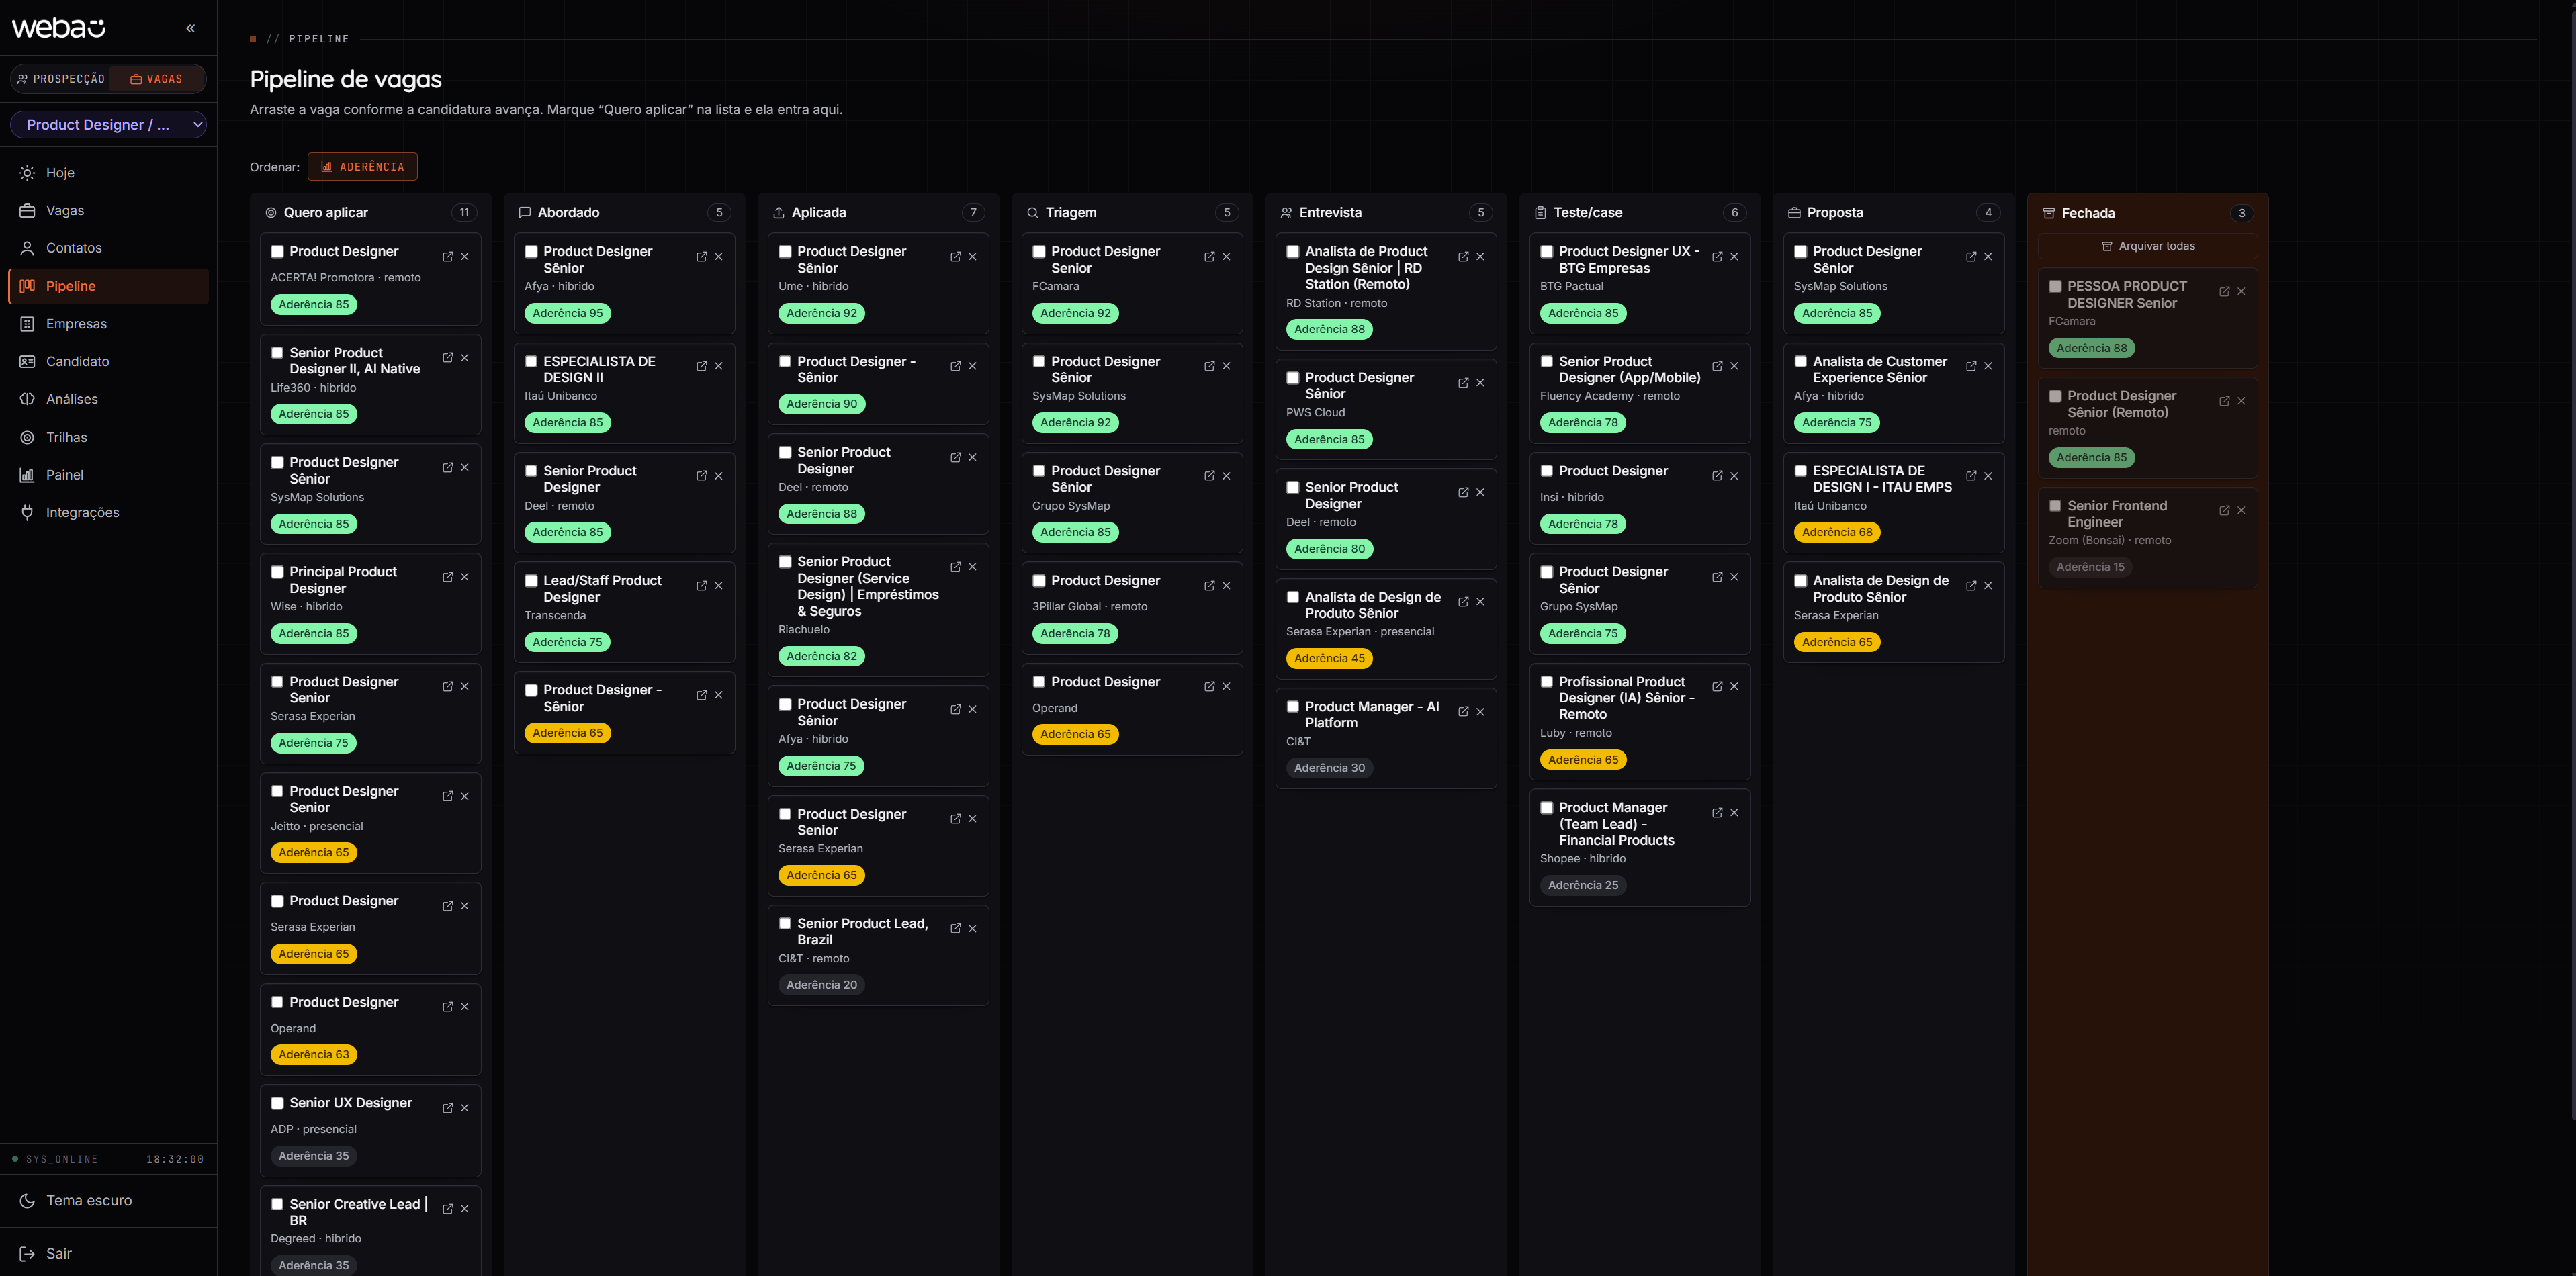Collapse the sidebar with the double-chevron icon
This screenshot has width=2576, height=1276.
pyautogui.click(x=190, y=28)
